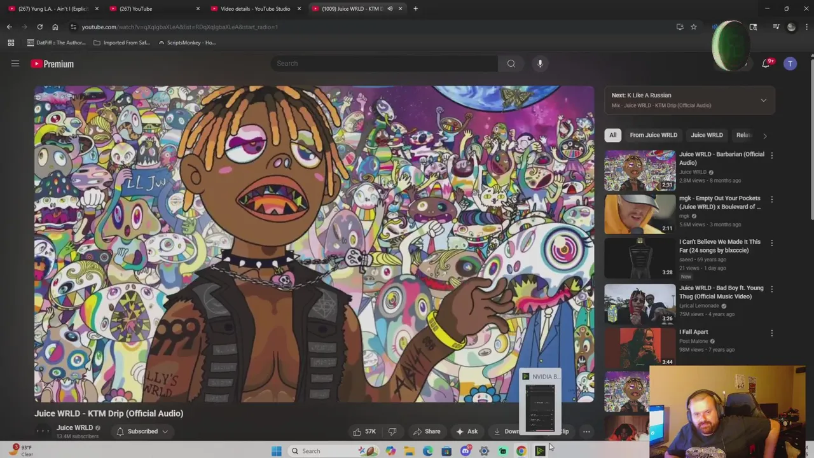Open I Fall Apart video title
This screenshot has height=458, width=814.
click(693, 332)
